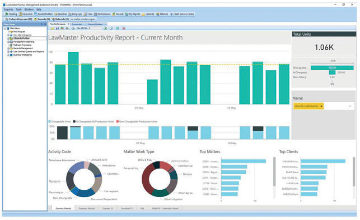Expand the Business Intelligence tree node
This screenshot has height=220, width=360.
(8, 55)
